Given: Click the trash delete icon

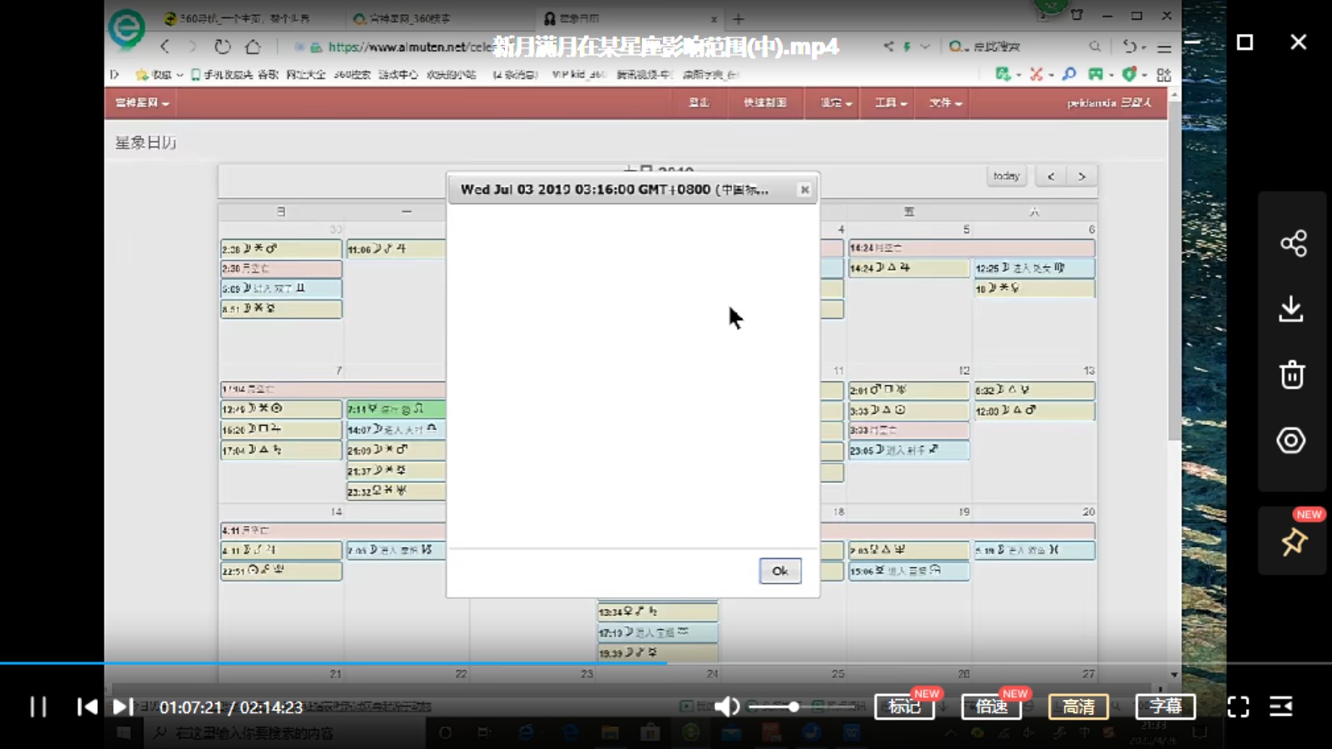Looking at the screenshot, I should tap(1292, 374).
